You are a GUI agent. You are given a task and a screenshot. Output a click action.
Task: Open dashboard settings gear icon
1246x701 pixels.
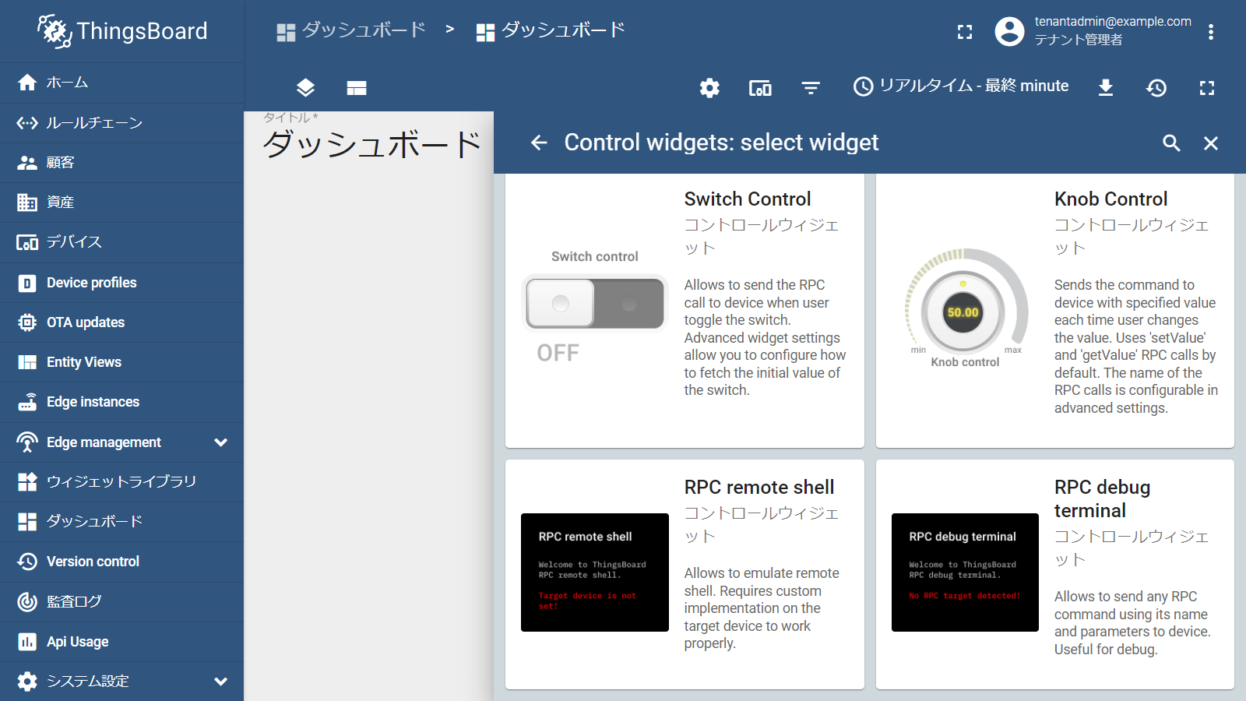click(709, 88)
